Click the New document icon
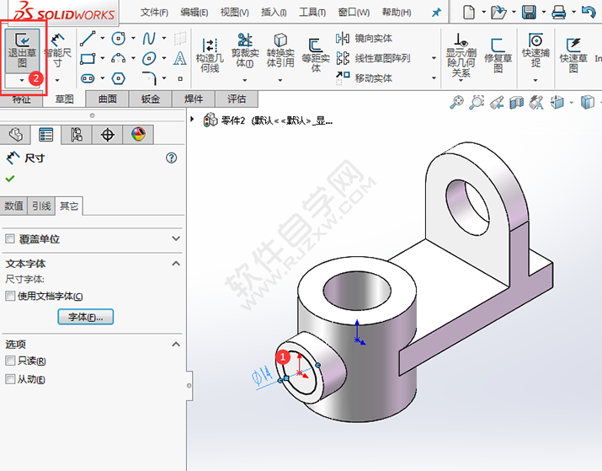 [x=469, y=13]
